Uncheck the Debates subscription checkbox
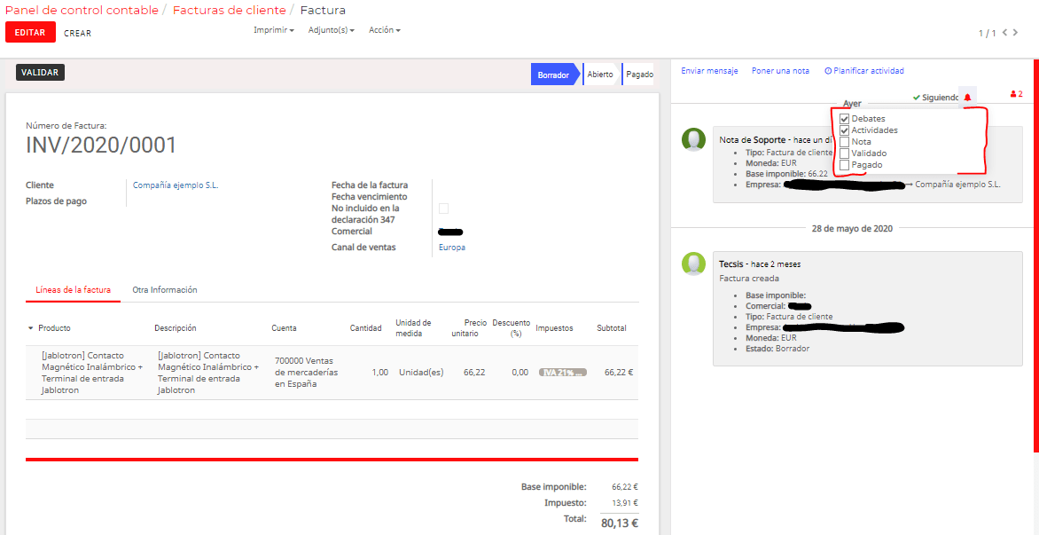The height and width of the screenshot is (535, 1039). point(844,119)
